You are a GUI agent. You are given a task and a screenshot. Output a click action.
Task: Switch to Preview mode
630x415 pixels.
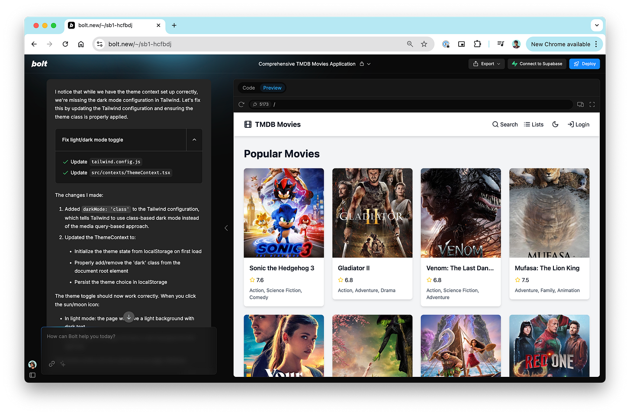tap(272, 88)
